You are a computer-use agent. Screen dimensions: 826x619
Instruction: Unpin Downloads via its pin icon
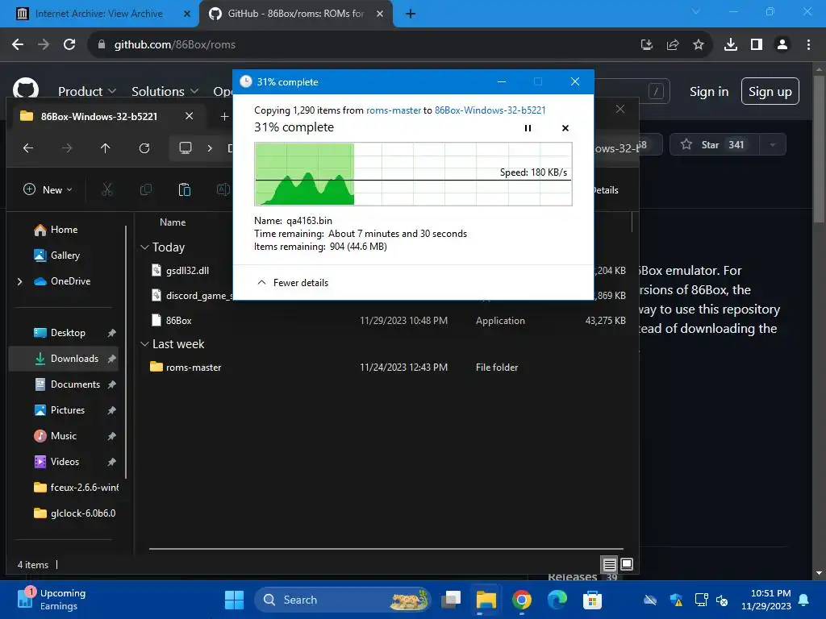[111, 359]
